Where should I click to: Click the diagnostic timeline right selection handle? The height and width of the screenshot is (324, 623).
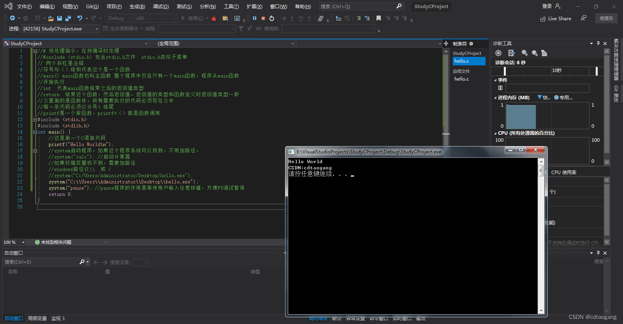tap(597, 71)
